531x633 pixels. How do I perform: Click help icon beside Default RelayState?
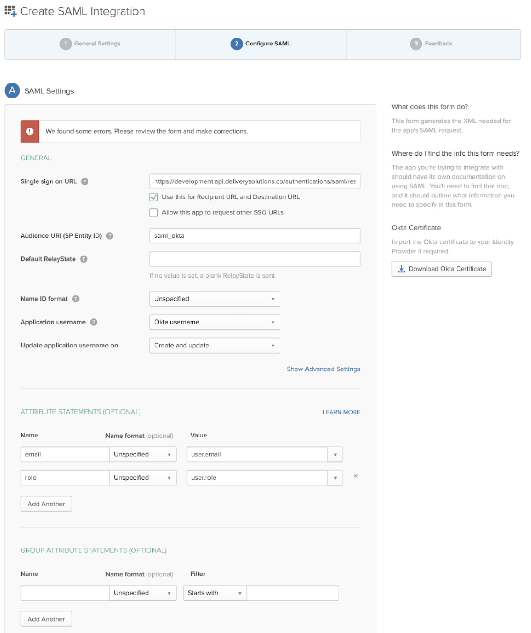(x=84, y=259)
